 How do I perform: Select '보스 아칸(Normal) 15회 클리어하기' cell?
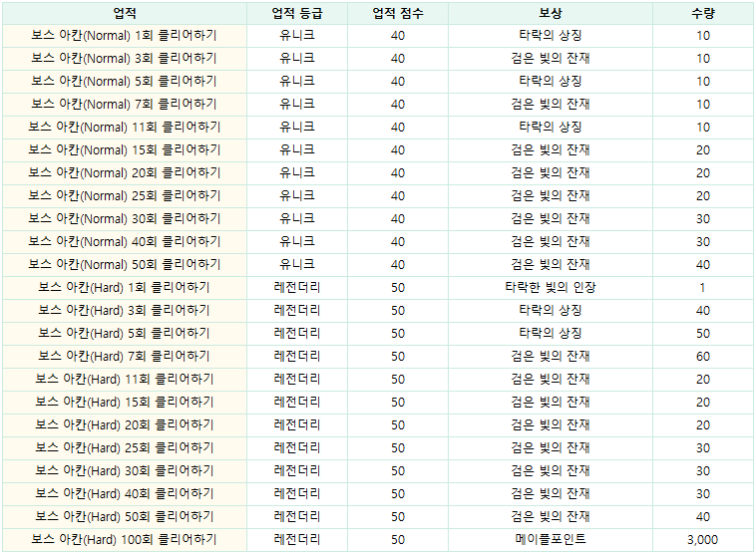point(125,149)
